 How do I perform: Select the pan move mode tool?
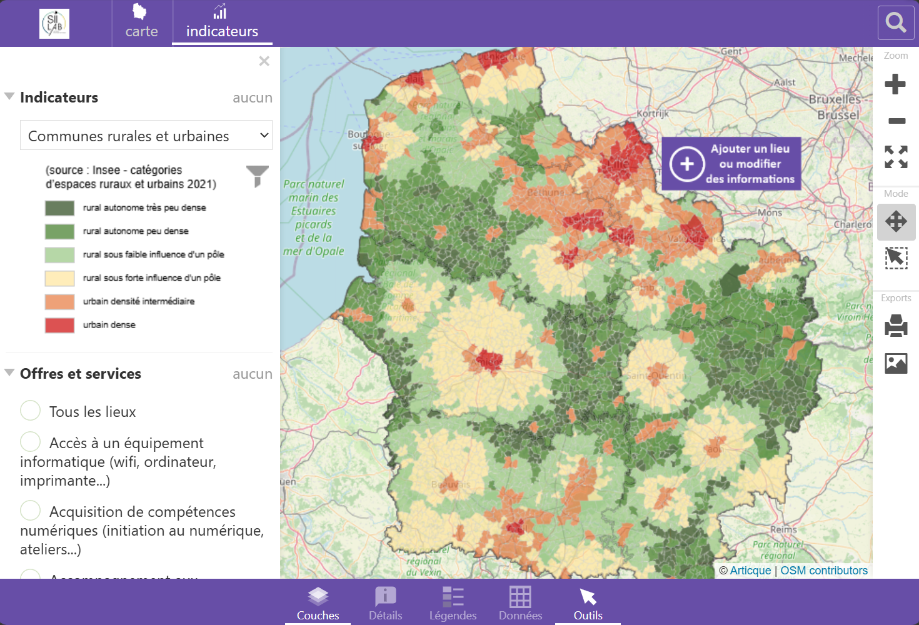tap(896, 222)
